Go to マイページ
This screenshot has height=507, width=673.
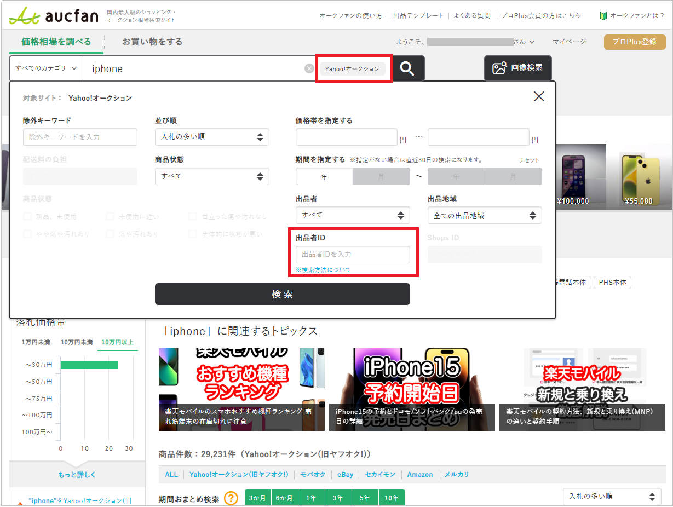569,42
